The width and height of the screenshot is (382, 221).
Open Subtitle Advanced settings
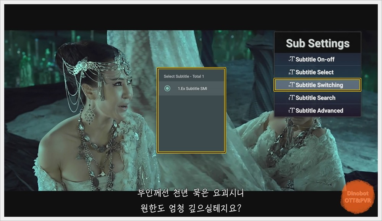(317, 111)
